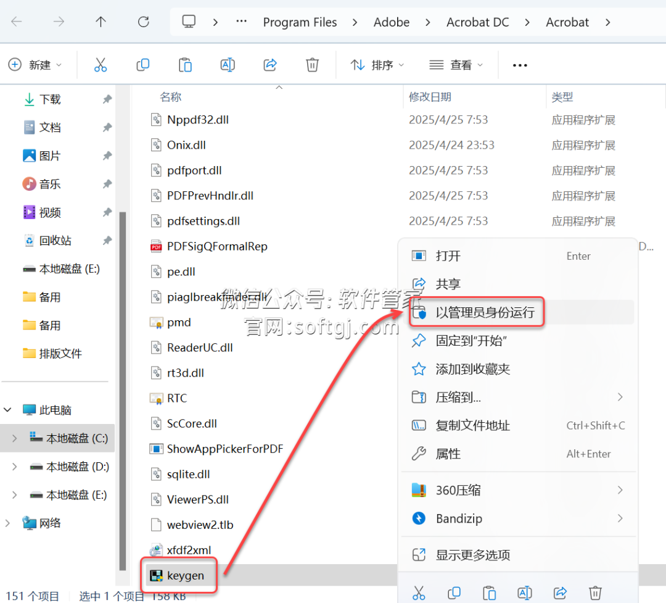Open 文档 in the quick access sidebar
Viewport: 666px width, 603px height.
click(50, 128)
